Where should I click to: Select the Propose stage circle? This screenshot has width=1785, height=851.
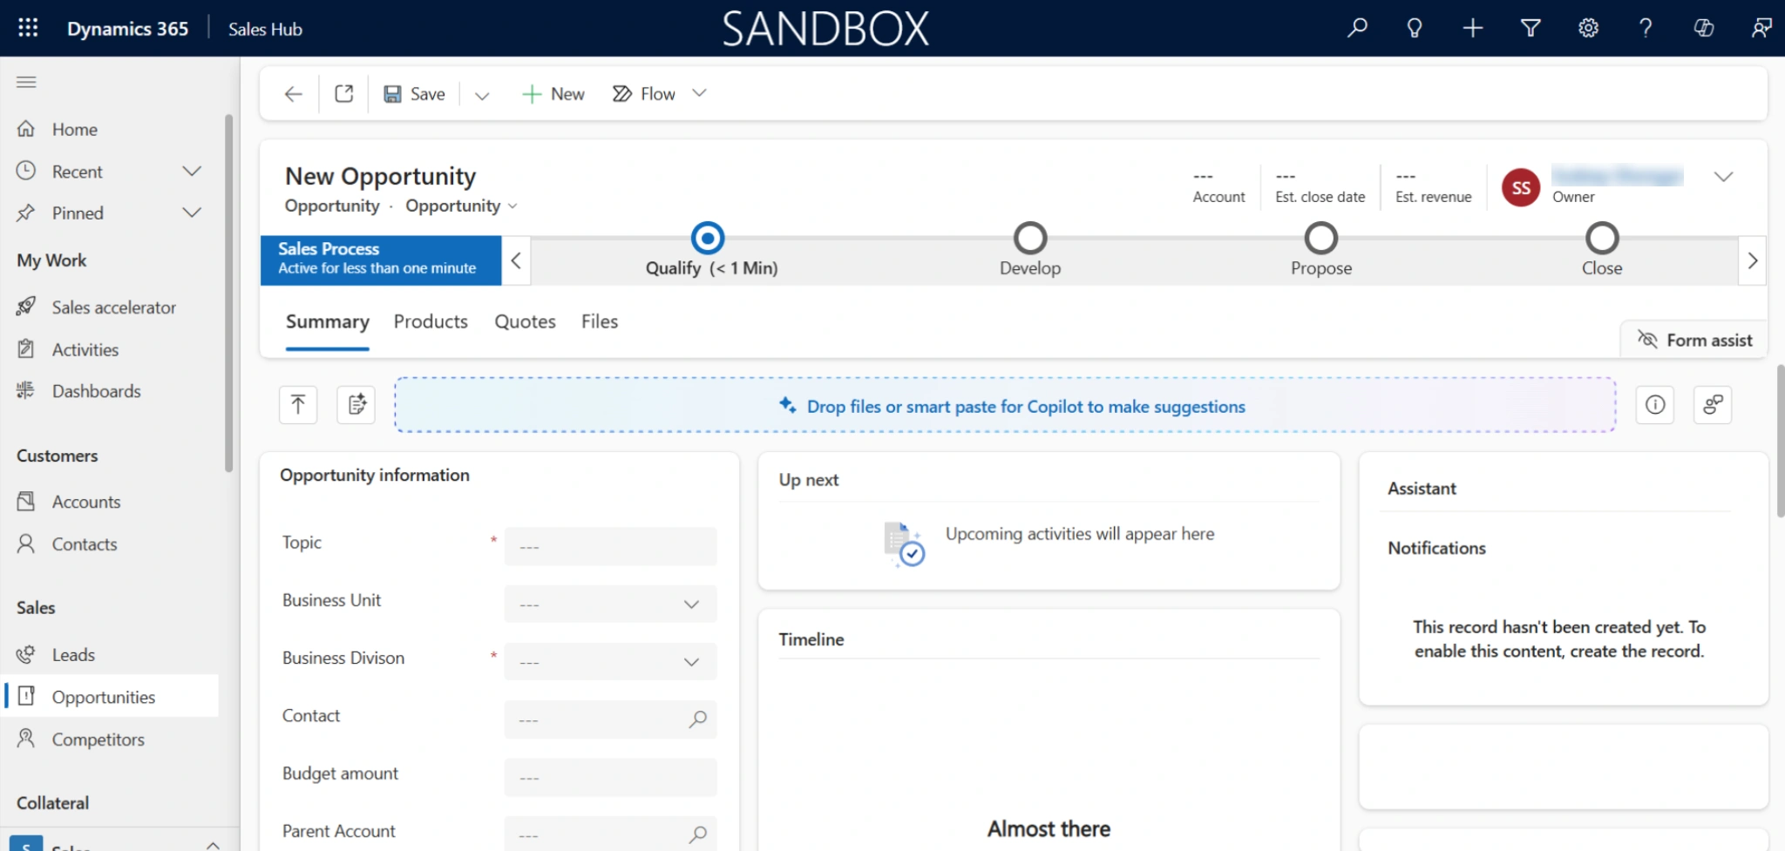(x=1320, y=238)
